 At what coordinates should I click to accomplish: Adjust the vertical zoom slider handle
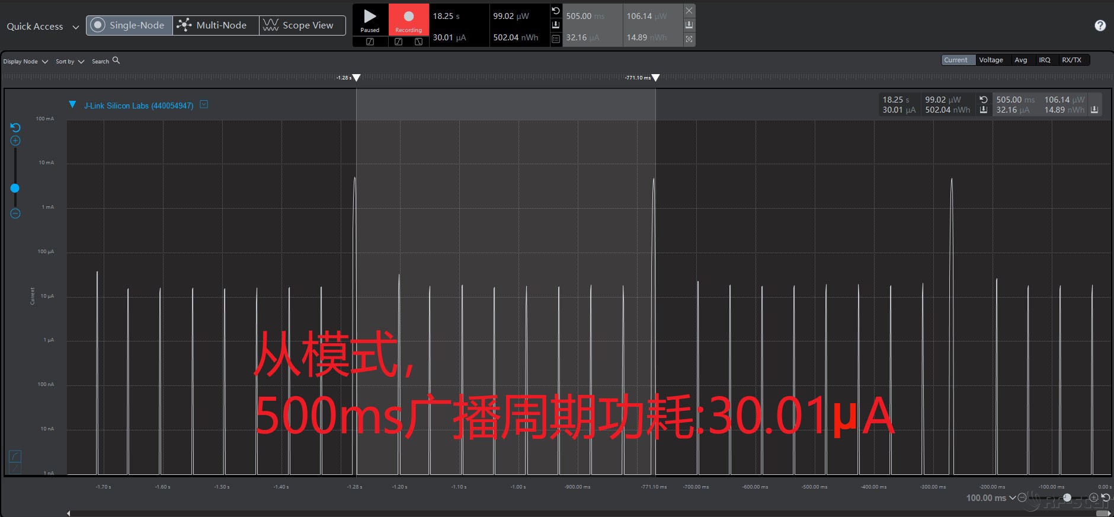point(15,188)
